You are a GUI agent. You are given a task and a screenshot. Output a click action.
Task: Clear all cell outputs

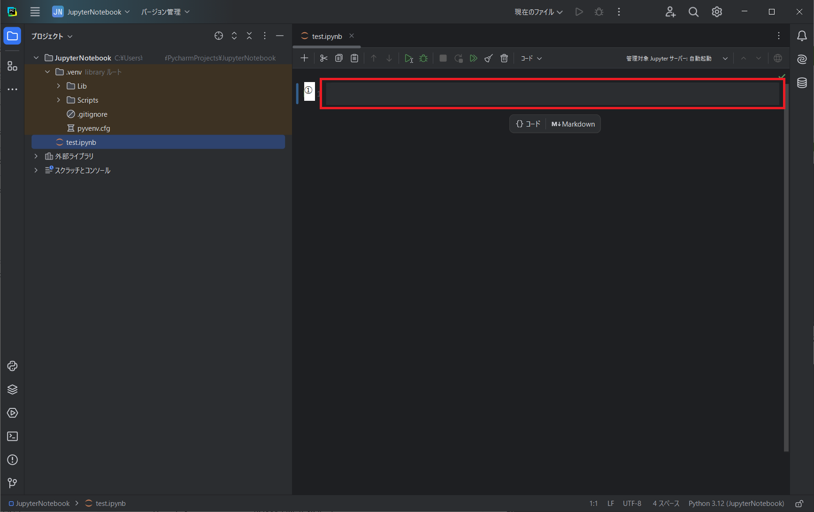click(489, 58)
